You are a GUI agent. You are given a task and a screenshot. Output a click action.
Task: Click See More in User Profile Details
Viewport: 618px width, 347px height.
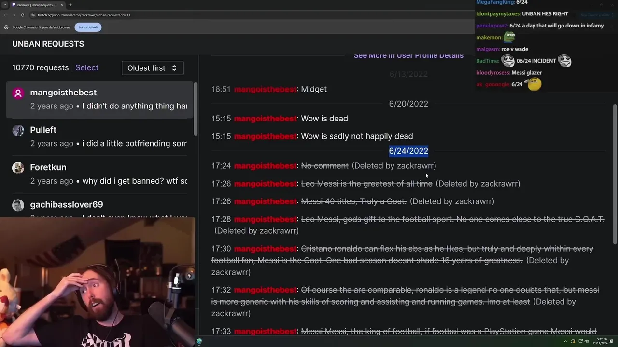coord(408,56)
